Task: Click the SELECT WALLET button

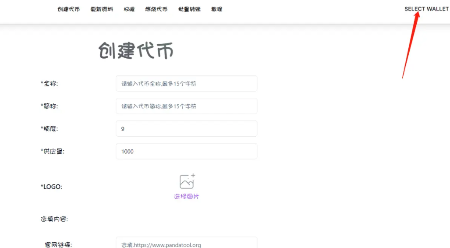Action: tap(426, 9)
